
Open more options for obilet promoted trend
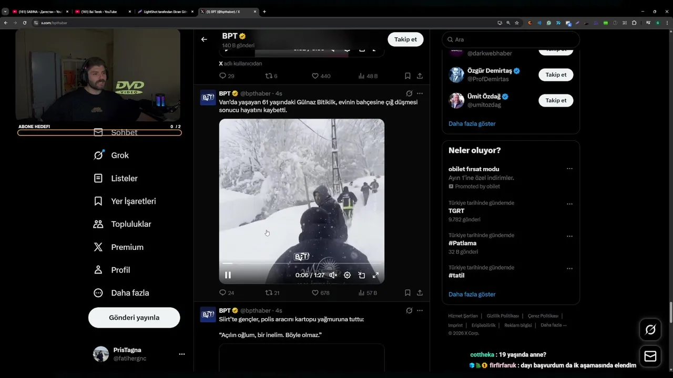click(x=569, y=169)
